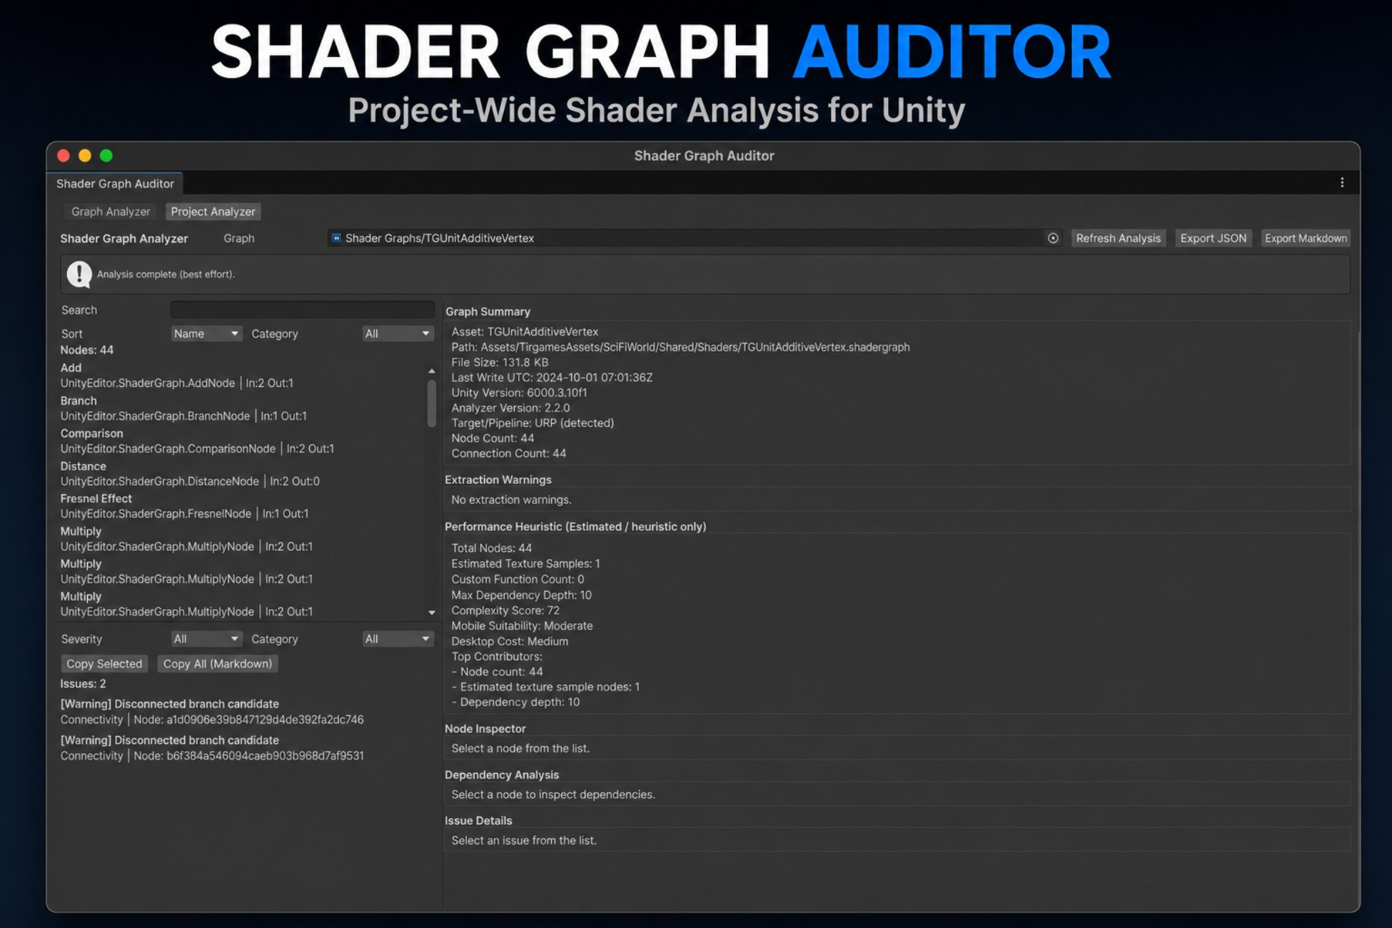The width and height of the screenshot is (1392, 928).
Task: Open the Sort Name dropdown
Action: (x=206, y=333)
